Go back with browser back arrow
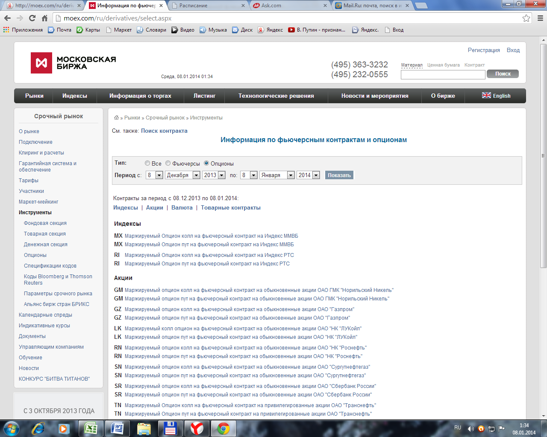The width and height of the screenshot is (547, 437). click(7, 18)
